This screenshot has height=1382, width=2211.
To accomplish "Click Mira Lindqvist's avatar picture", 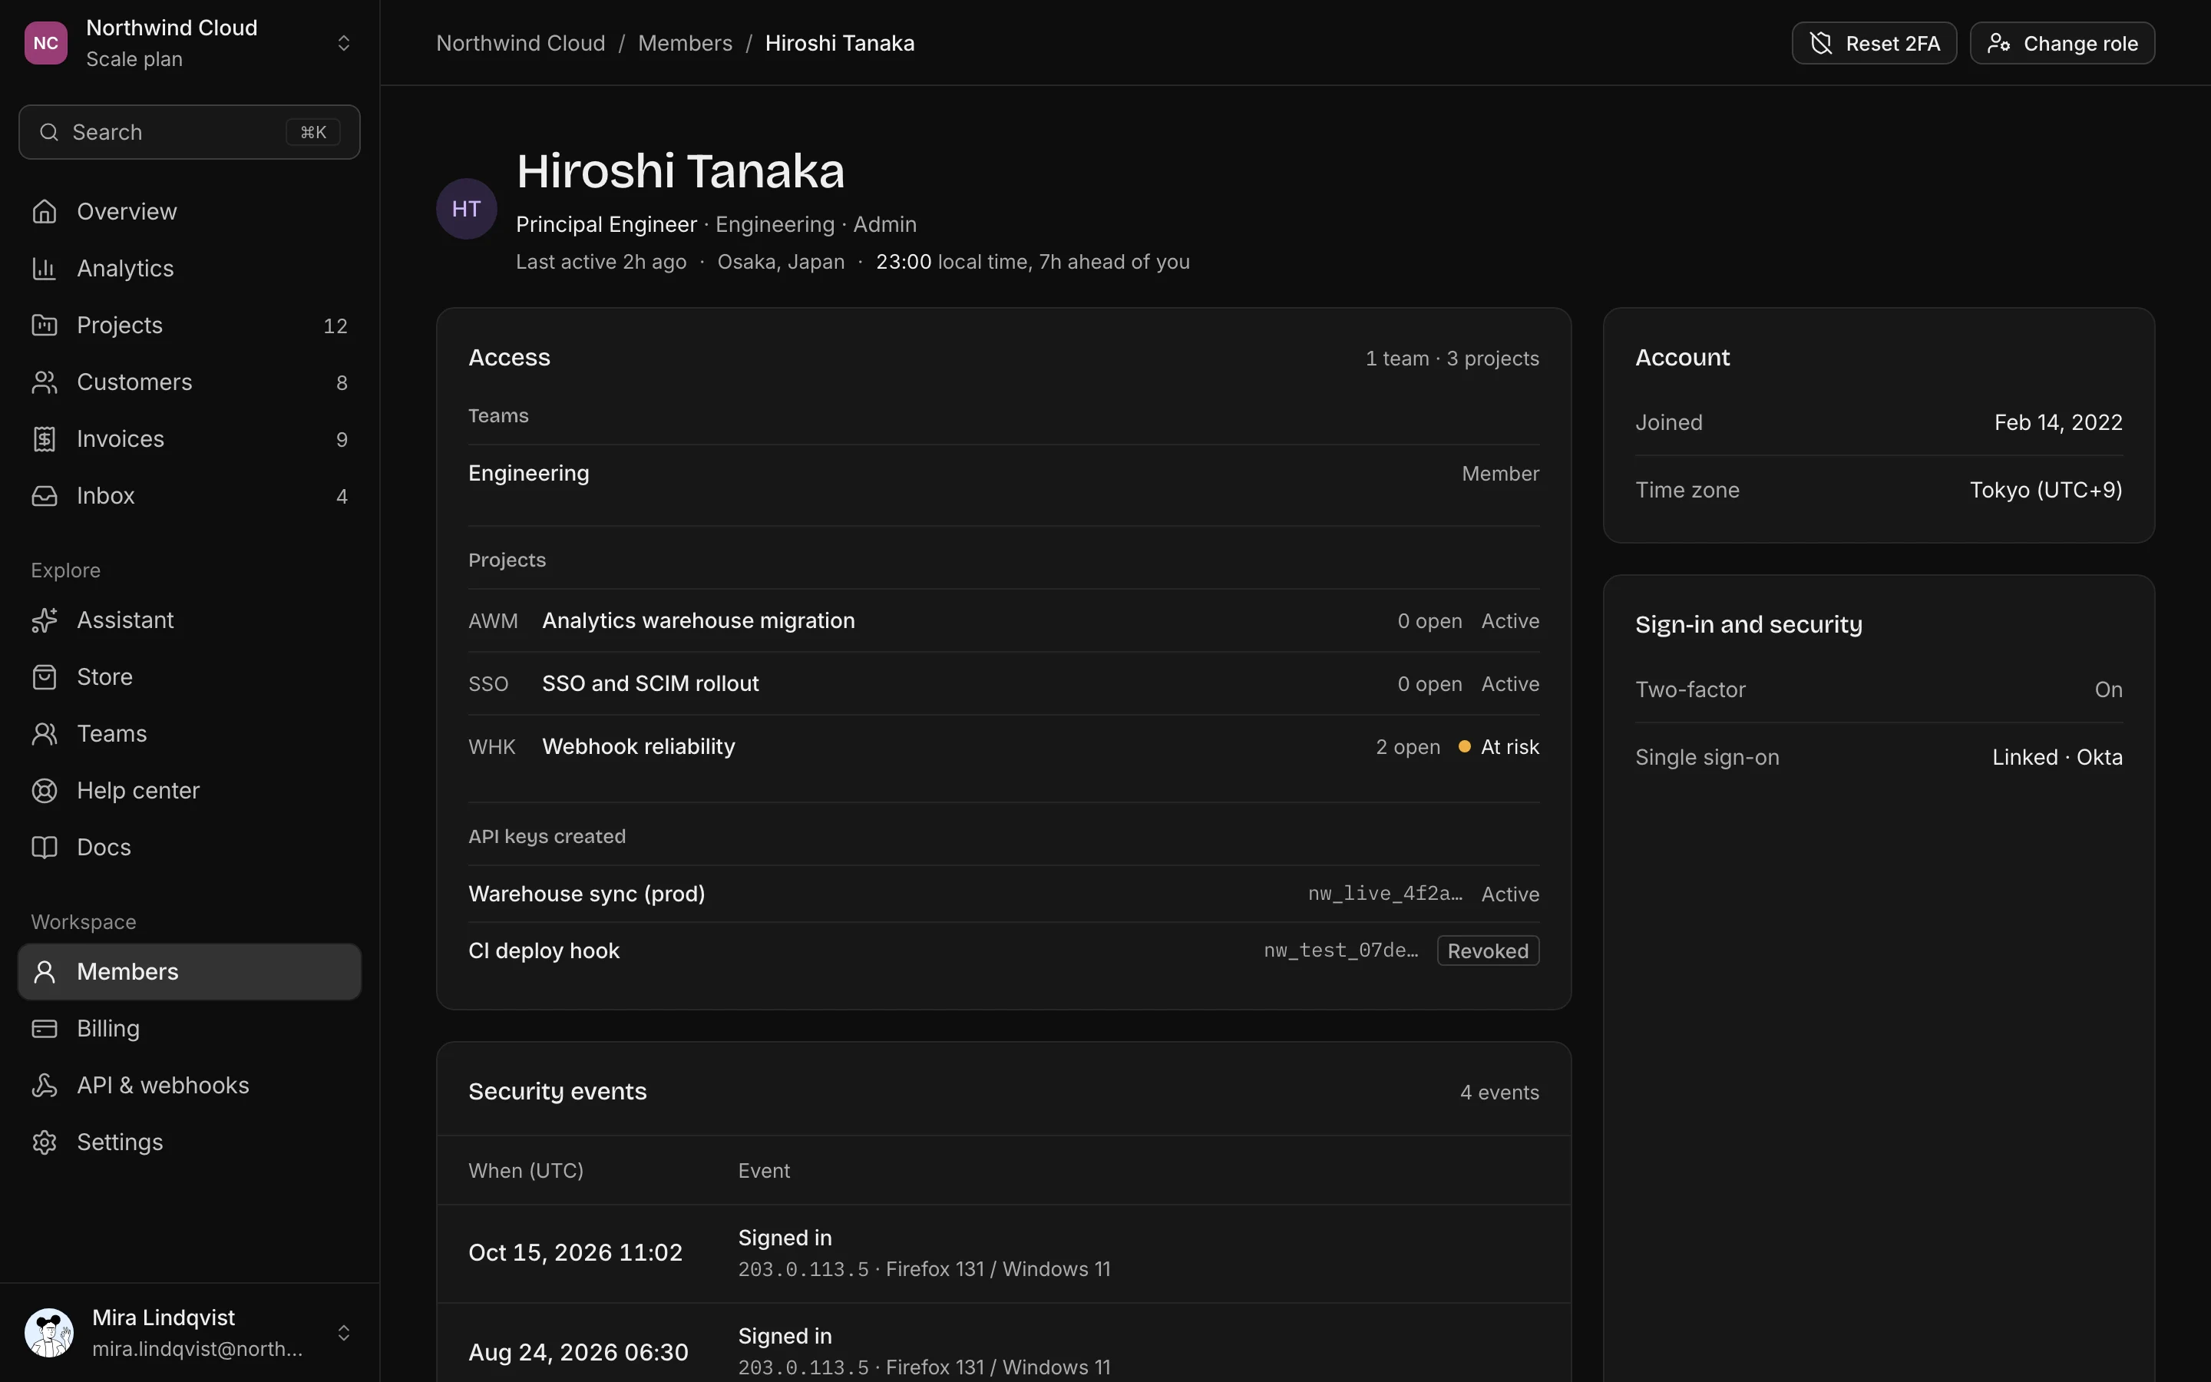I will (49, 1333).
